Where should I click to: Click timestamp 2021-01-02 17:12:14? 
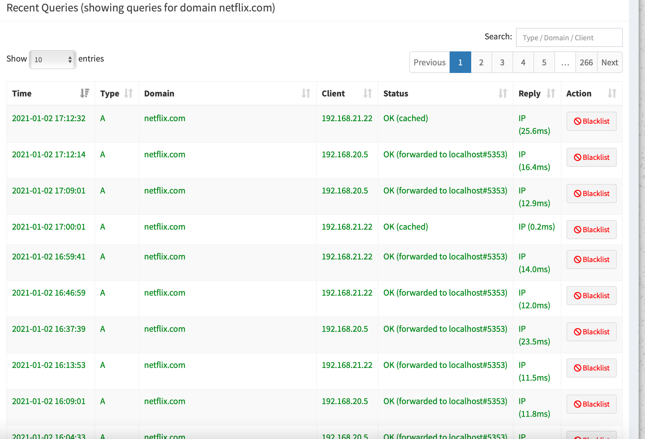[49, 154]
